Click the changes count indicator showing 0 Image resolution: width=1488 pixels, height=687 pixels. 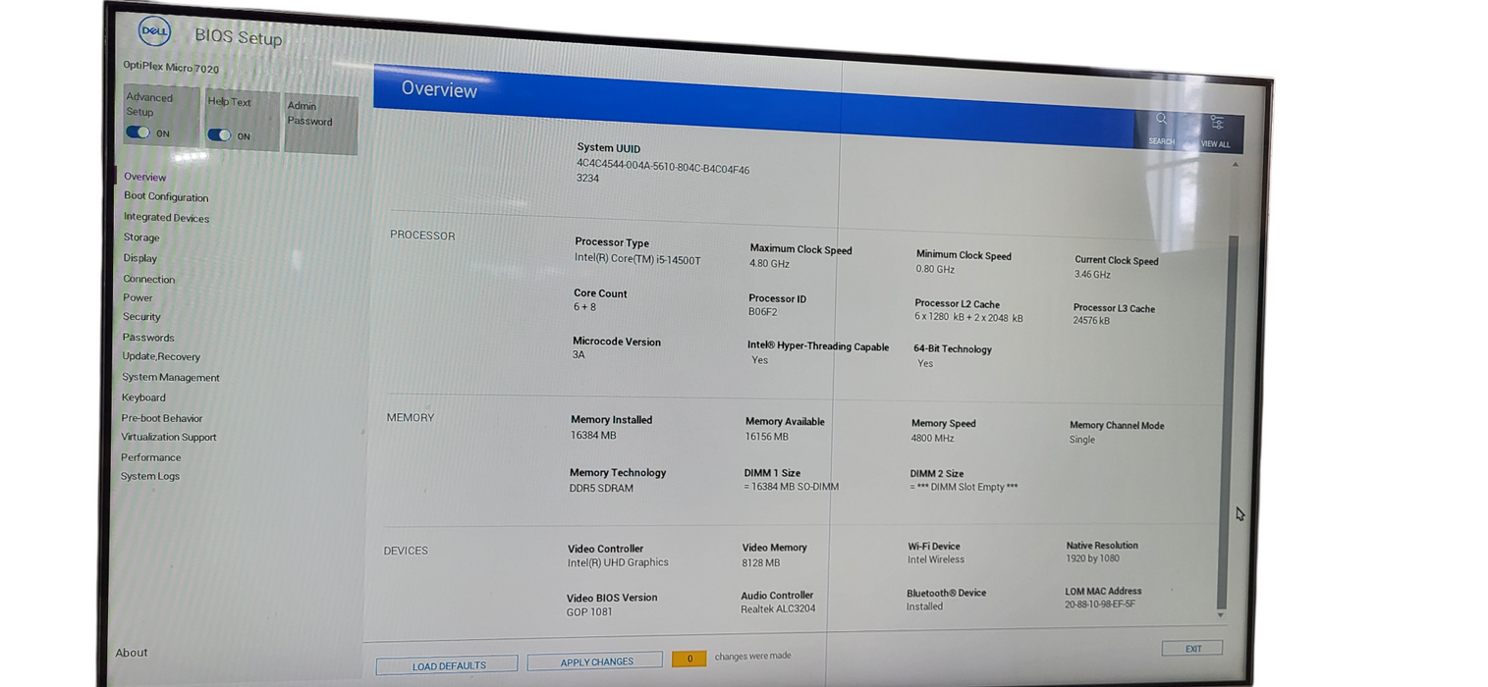coord(689,659)
